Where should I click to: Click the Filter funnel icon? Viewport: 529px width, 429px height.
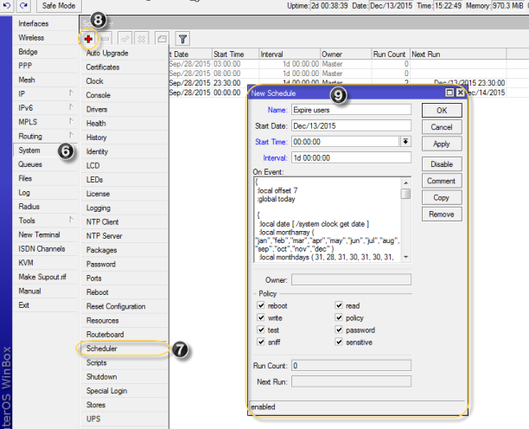point(183,39)
